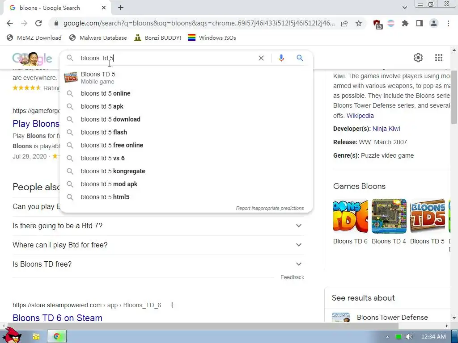458x343 pixels.
Task: Open the Play Bloons search result title
Action: coord(36,124)
